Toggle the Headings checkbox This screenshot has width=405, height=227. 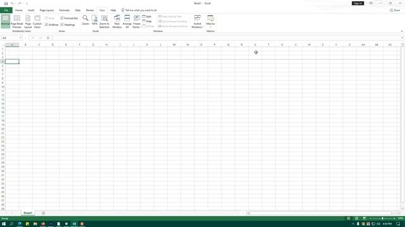pos(62,25)
